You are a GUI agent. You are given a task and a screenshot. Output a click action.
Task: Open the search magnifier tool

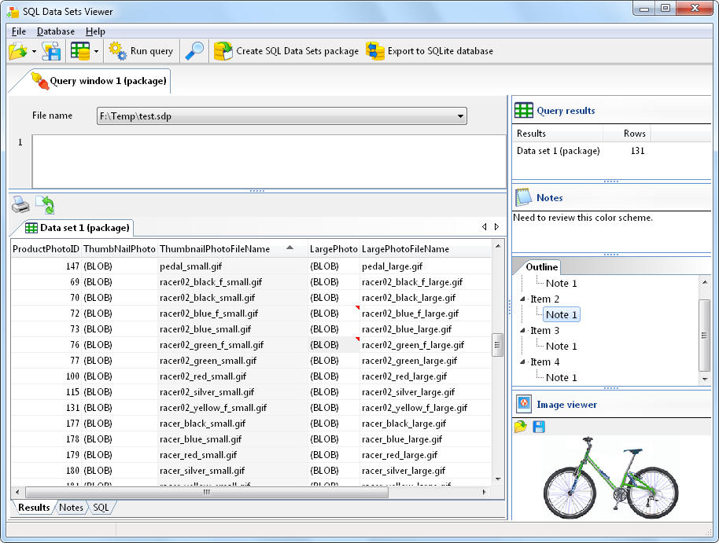click(194, 50)
